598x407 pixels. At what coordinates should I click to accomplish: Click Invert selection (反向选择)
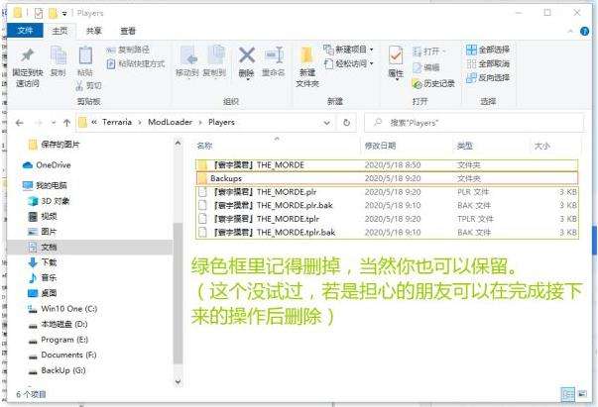tap(488, 77)
